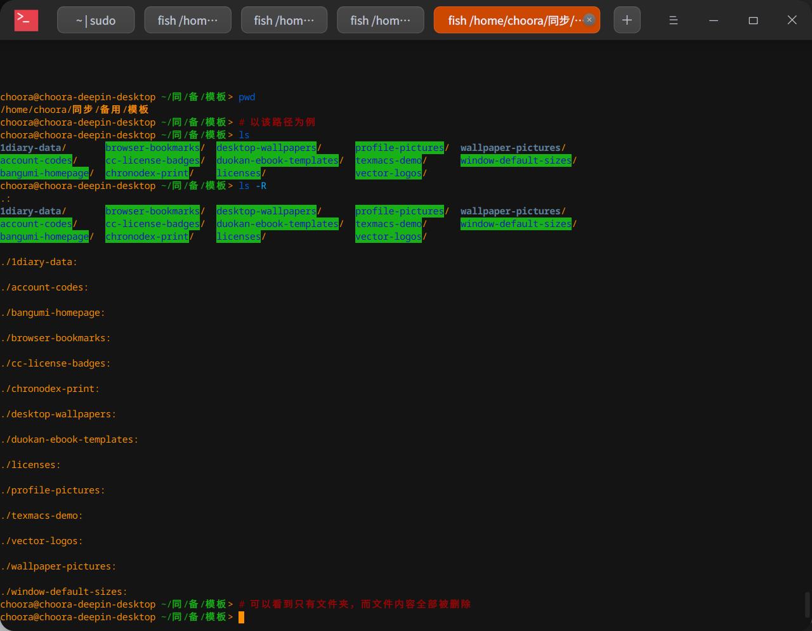Switch to the "~ | sudo" tab
Screen dimensions: 812x631
click(x=96, y=20)
